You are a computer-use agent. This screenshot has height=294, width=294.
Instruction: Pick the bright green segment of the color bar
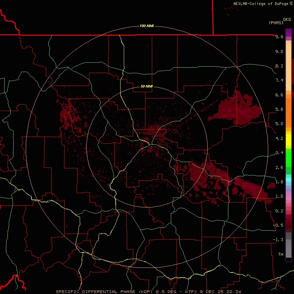click(x=288, y=158)
